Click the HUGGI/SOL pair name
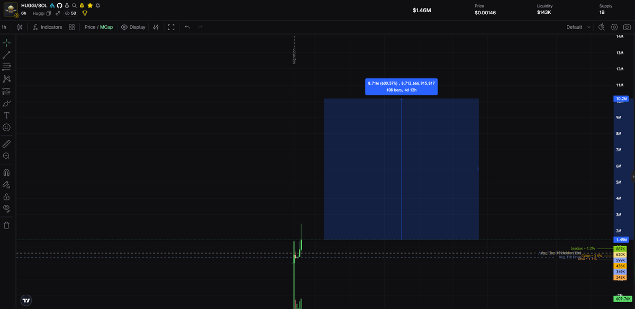The height and width of the screenshot is (309, 635). point(34,5)
